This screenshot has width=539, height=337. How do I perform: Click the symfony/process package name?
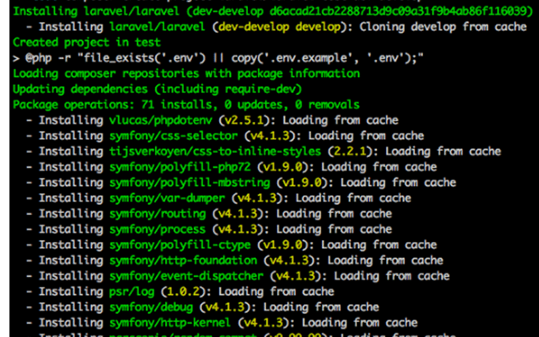tap(157, 229)
